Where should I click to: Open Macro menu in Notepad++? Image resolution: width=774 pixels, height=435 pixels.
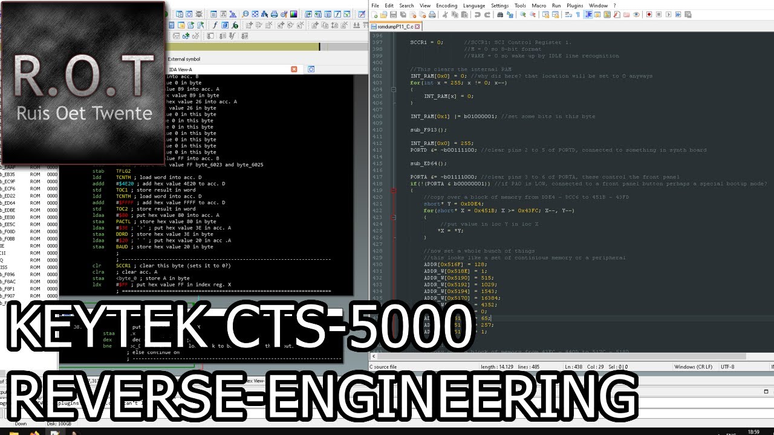pyautogui.click(x=538, y=5)
